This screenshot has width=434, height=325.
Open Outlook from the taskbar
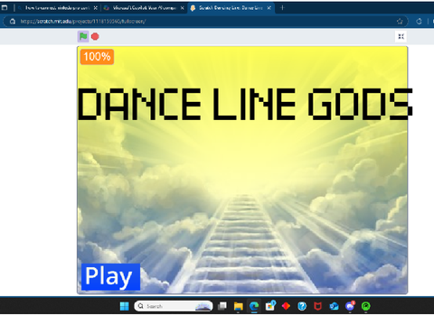coord(334,306)
